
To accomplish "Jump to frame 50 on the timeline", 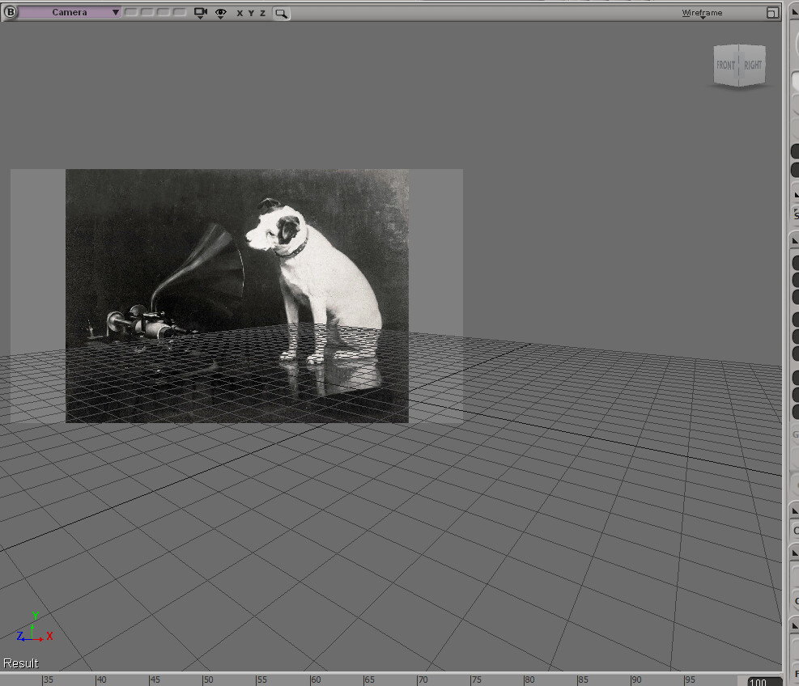I will [208, 680].
